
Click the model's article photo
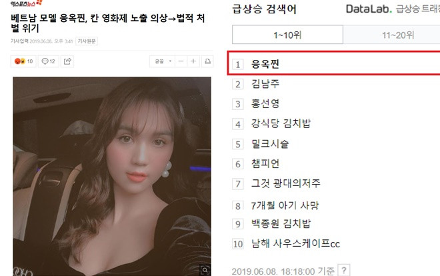click(112, 176)
